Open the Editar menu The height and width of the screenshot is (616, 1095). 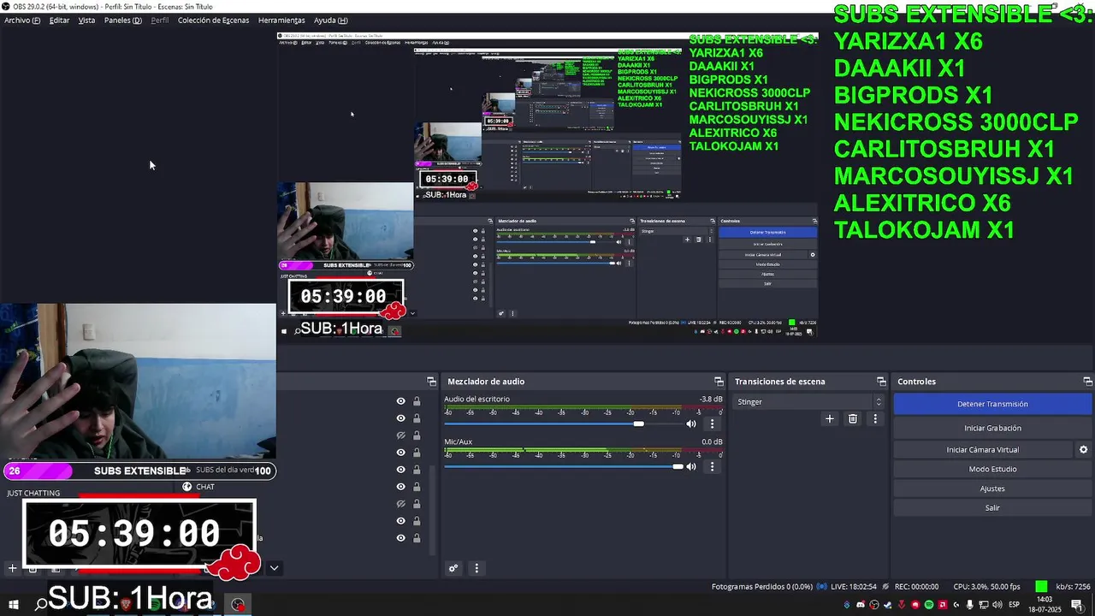[x=59, y=20]
